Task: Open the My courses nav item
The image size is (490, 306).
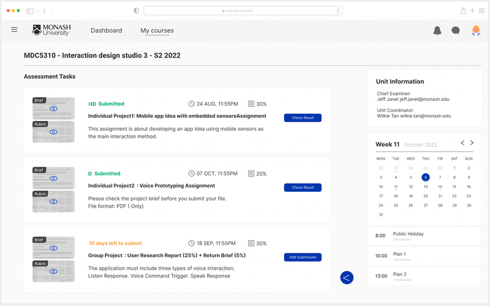Action: (157, 31)
